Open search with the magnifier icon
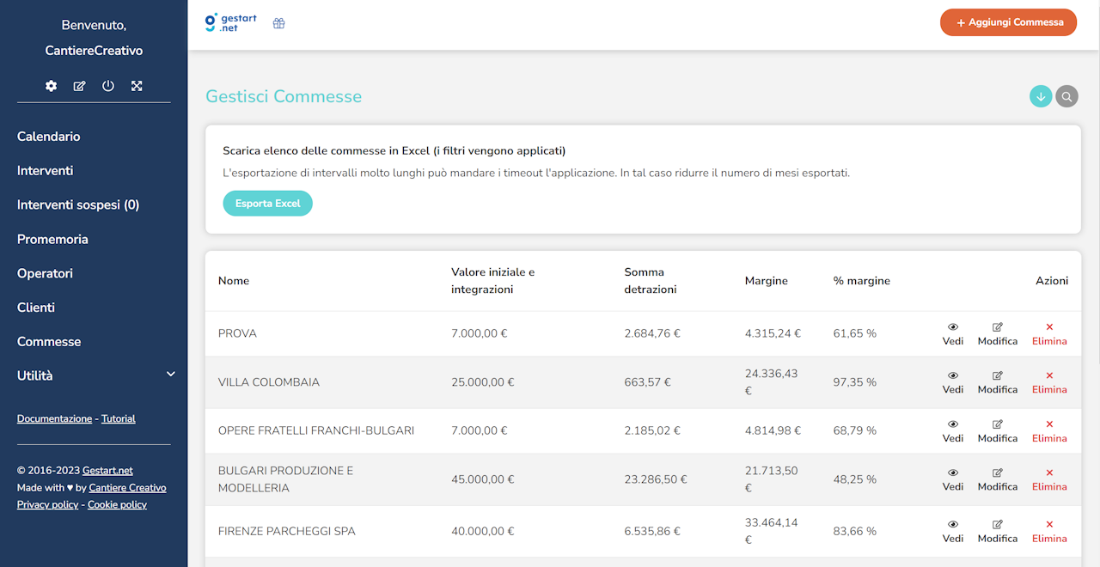The image size is (1100, 567). point(1066,96)
